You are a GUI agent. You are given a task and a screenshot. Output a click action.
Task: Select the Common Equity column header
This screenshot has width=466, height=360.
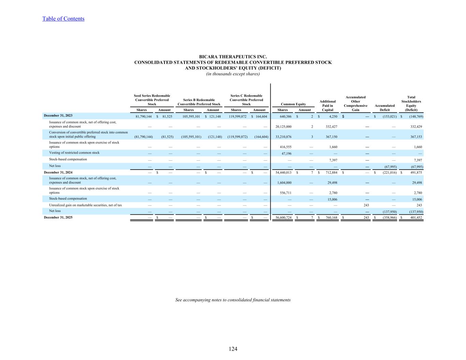[293, 104]
